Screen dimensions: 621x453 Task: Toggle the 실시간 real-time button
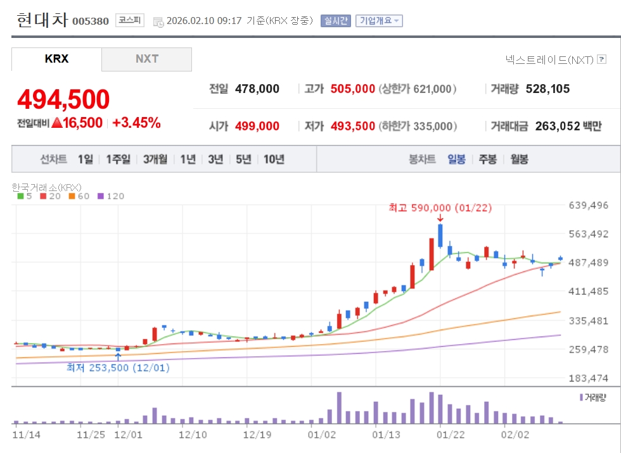(x=335, y=20)
